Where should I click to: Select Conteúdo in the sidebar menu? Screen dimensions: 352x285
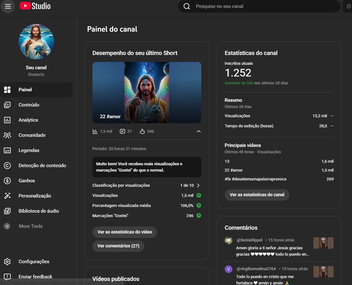(29, 105)
